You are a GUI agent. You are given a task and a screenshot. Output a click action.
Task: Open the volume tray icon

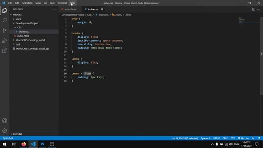pos(231,144)
